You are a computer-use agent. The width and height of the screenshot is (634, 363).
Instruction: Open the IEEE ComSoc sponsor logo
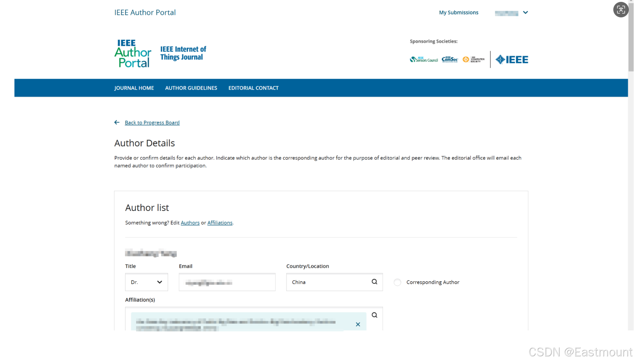tap(450, 59)
